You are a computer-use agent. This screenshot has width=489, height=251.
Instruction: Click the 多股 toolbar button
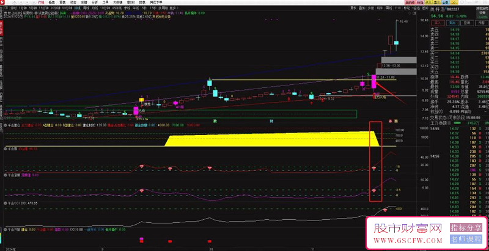(371, 7)
